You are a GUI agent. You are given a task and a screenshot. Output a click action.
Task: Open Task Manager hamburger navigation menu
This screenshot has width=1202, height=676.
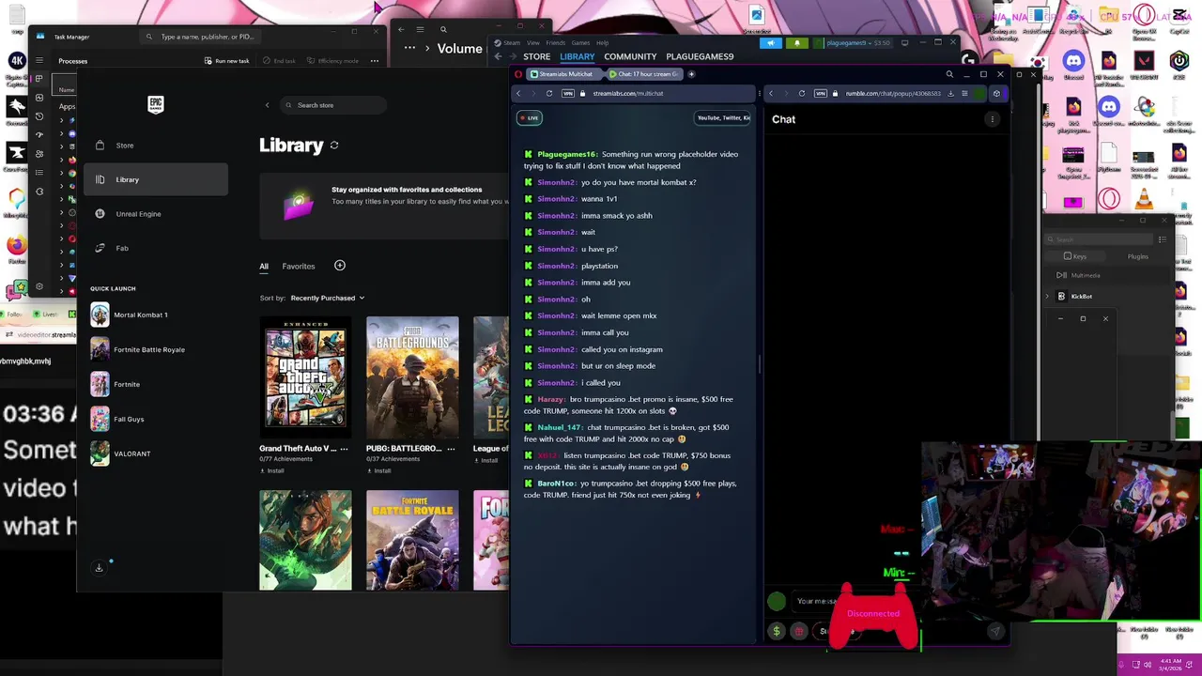click(39, 61)
